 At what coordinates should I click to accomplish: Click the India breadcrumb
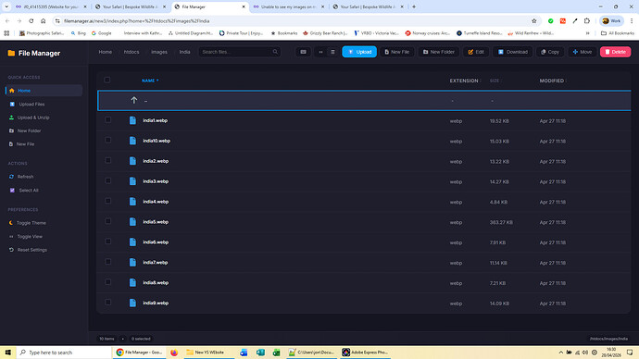coord(184,52)
